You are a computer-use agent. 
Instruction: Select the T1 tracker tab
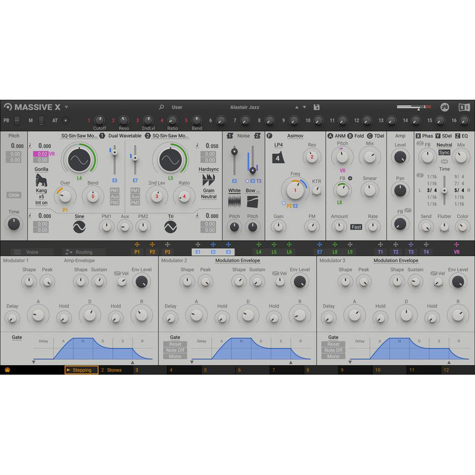[381, 252]
